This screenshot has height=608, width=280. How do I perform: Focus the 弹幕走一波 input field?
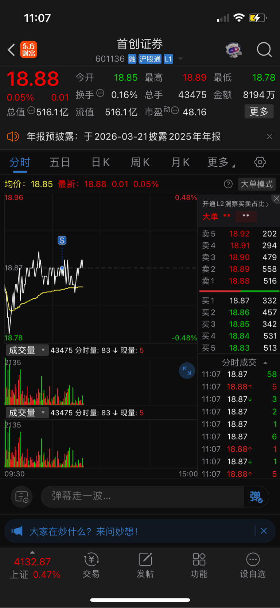pos(142,496)
